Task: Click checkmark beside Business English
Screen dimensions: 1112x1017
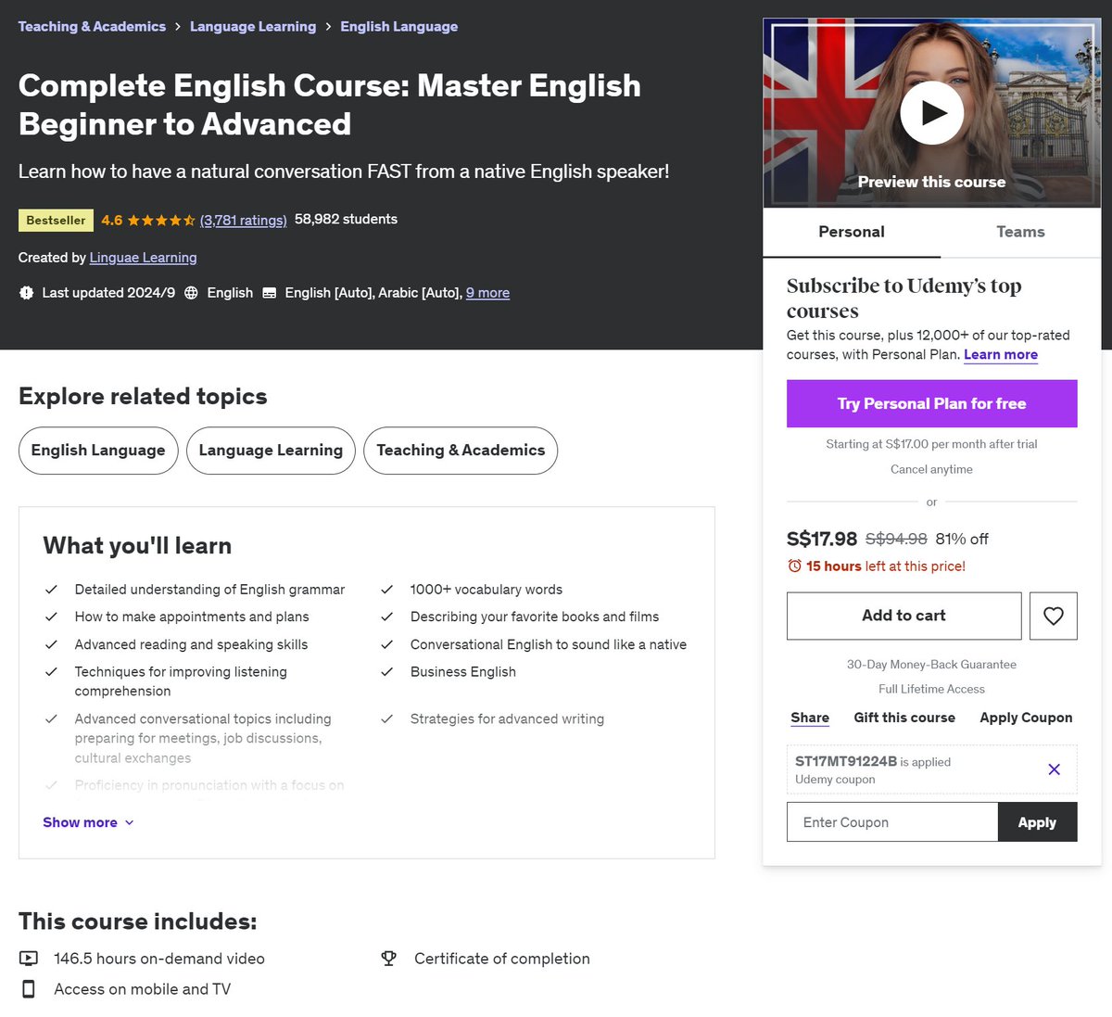Action: coord(387,672)
